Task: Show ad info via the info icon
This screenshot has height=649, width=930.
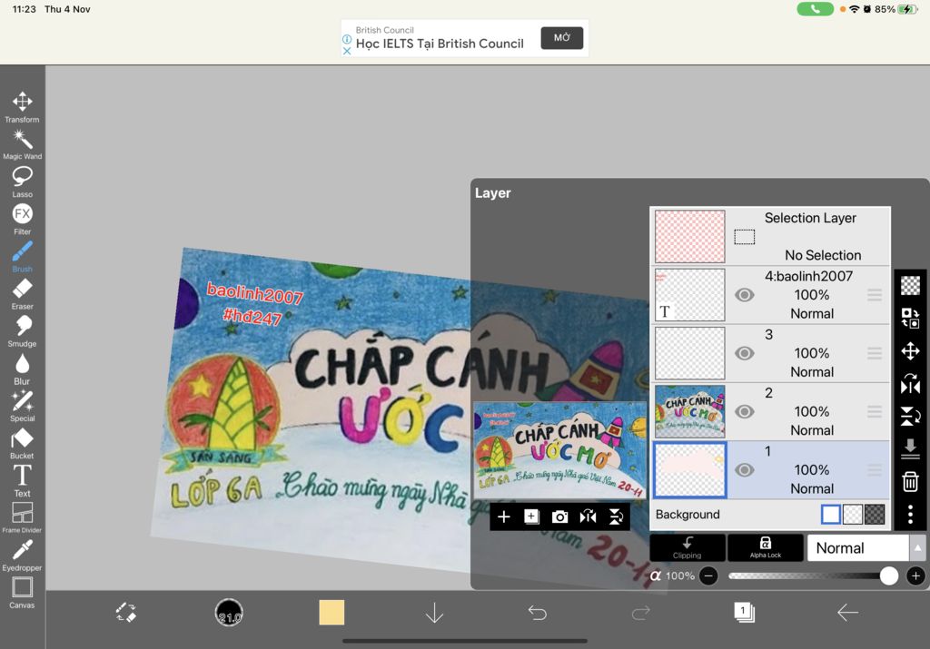Action: 347,39
